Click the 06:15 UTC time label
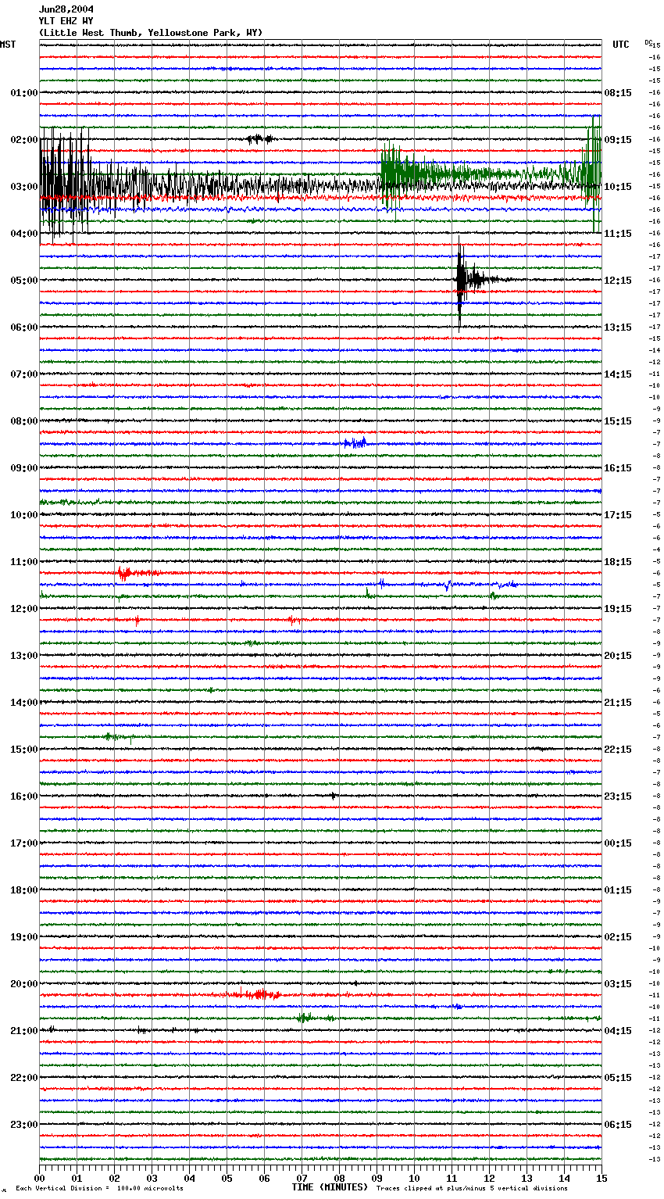The height and width of the screenshot is (1199, 664). pos(618,1125)
